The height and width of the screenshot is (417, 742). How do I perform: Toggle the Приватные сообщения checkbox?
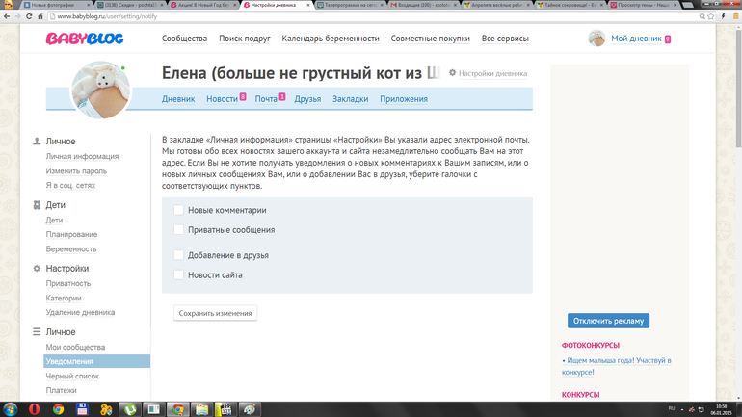(178, 230)
